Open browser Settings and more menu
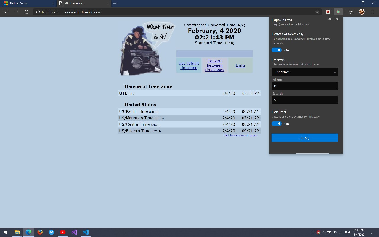The height and width of the screenshot is (237, 379). click(x=372, y=12)
